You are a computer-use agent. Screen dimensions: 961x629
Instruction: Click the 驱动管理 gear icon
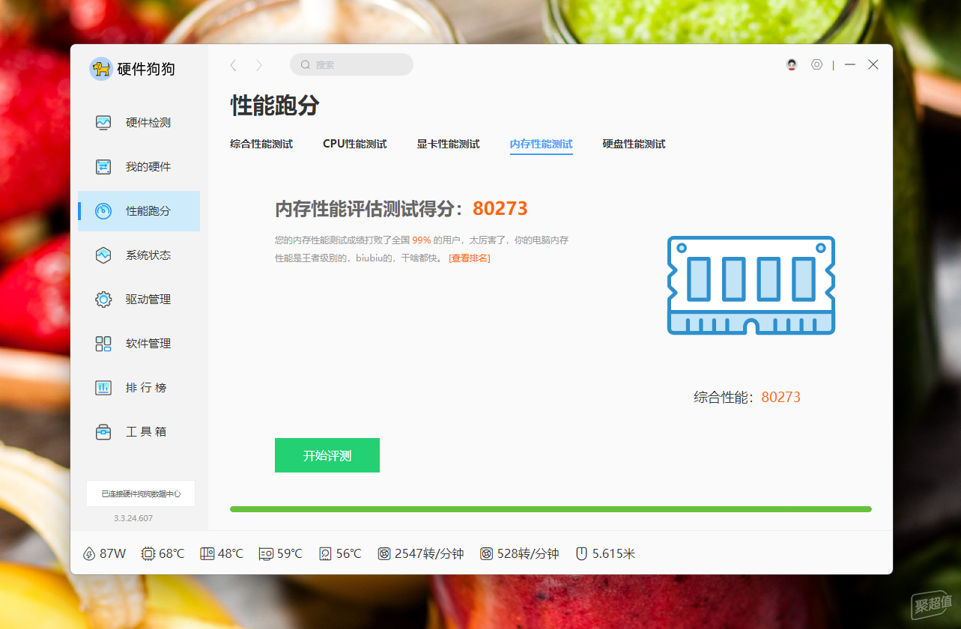click(103, 300)
